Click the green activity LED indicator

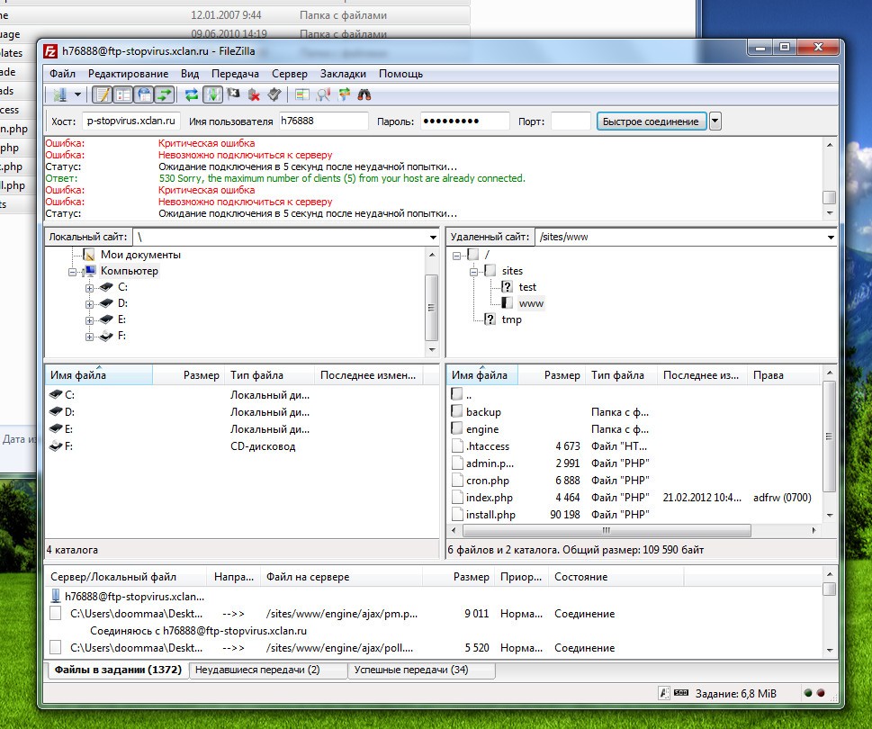(x=808, y=693)
